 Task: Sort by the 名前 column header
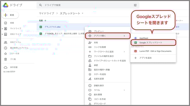[x=41, y=21]
